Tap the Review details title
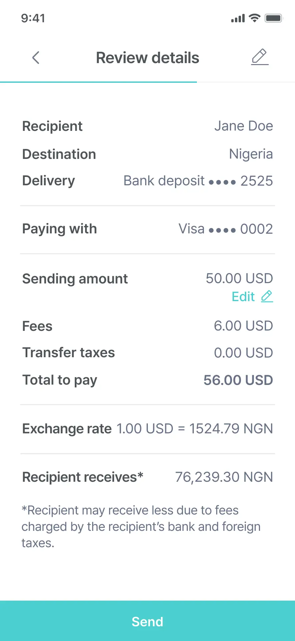The height and width of the screenshot is (641, 295). pyautogui.click(x=147, y=58)
